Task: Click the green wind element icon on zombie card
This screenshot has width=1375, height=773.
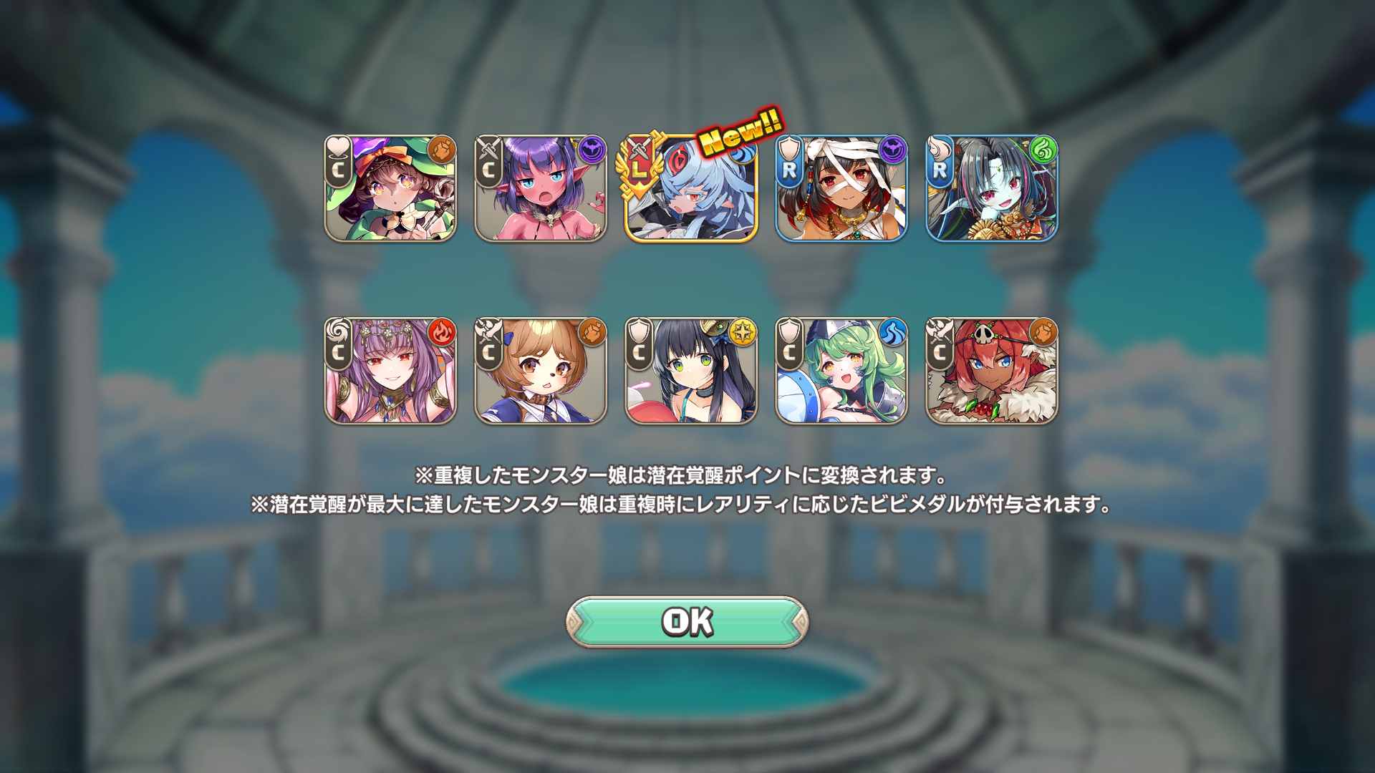Action: point(1043,150)
